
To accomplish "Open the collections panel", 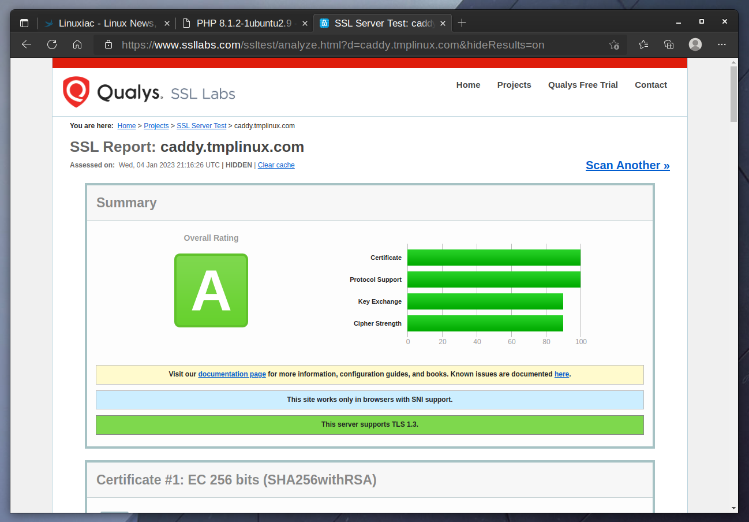I will coord(669,44).
